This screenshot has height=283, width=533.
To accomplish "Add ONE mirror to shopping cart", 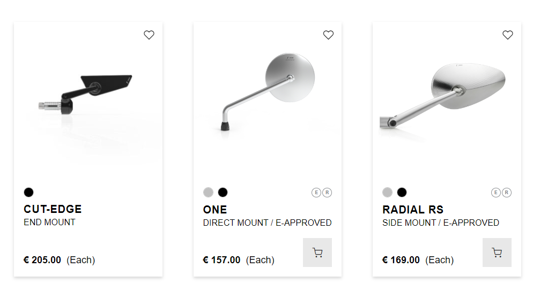I will click(317, 253).
